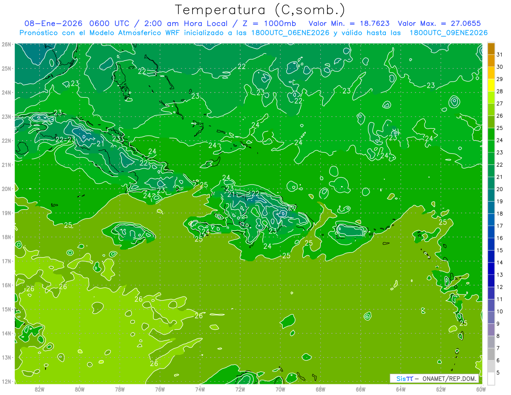This screenshot has width=511, height=395.
Task: Click the 72W longitude axis label
Action: (x=240, y=389)
